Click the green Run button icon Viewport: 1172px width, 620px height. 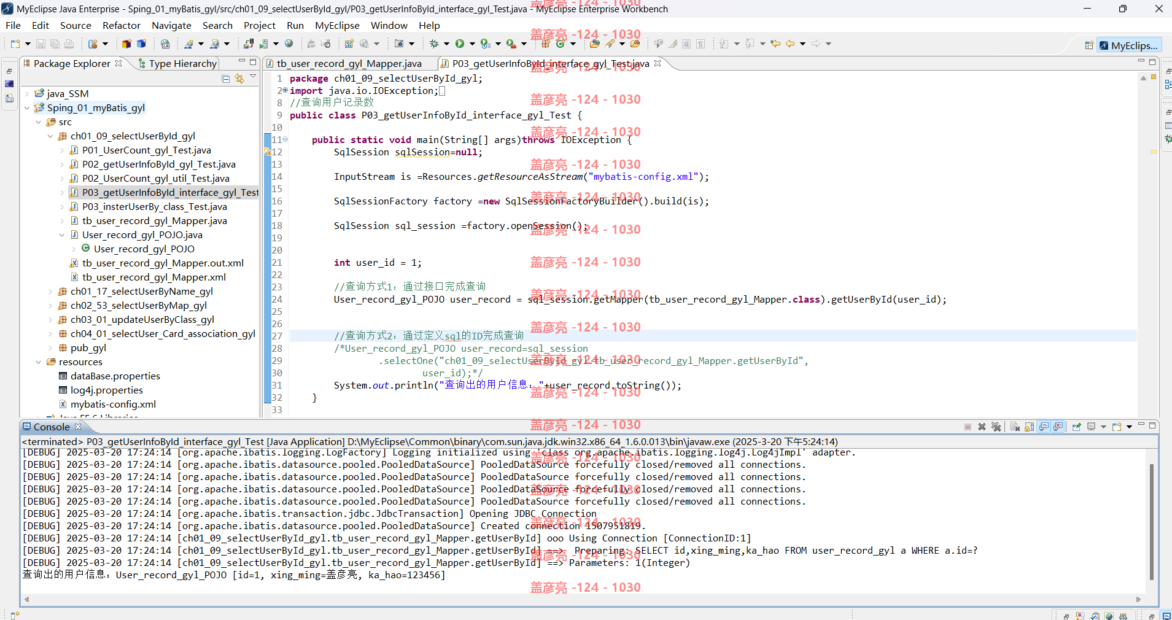460,44
